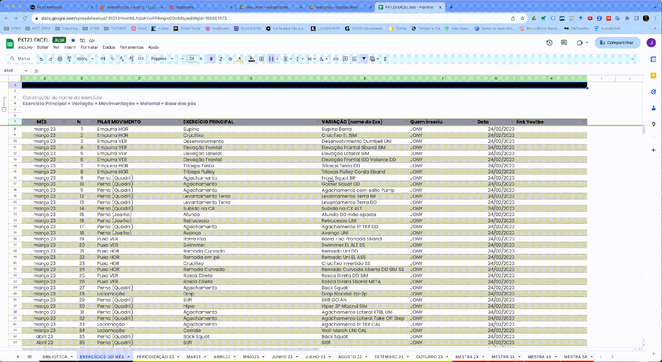Click the Compartilhar button
Viewport: 662px width, 362px height.
pos(617,43)
